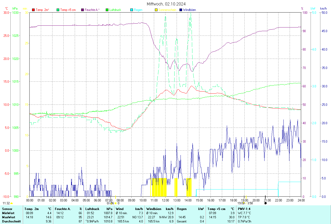This screenshot has height=224, width=331.
Task: Click the Sensor header in the table
Action: coord(7,209)
